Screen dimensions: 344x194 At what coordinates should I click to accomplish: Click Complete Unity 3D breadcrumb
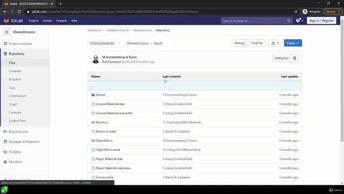(x=117, y=30)
